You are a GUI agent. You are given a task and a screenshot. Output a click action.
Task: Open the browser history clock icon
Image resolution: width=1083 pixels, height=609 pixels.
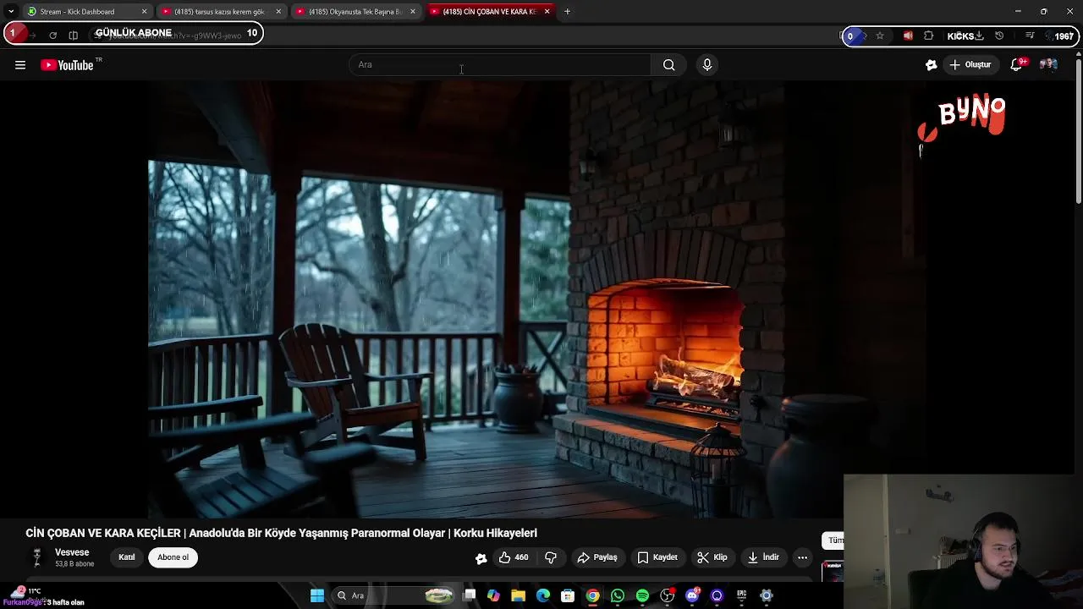(x=999, y=36)
